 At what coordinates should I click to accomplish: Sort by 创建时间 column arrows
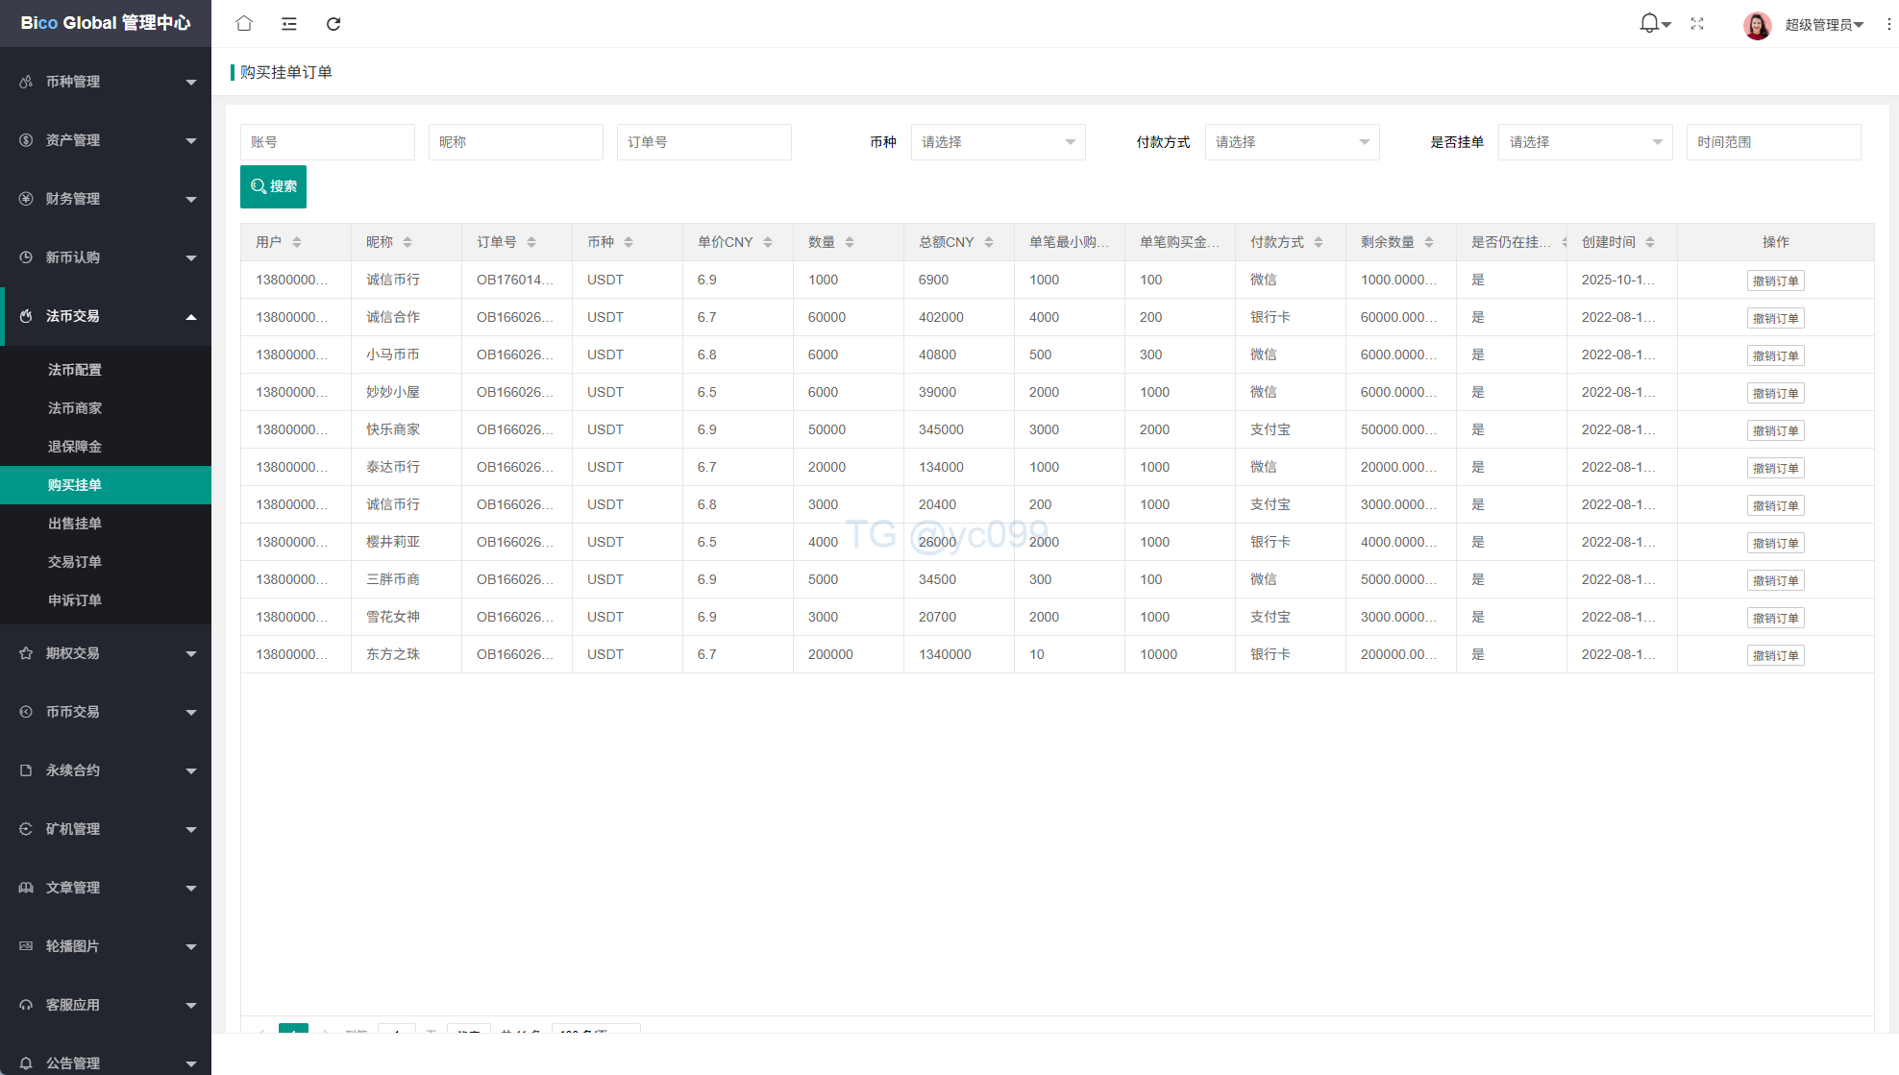[1650, 242]
